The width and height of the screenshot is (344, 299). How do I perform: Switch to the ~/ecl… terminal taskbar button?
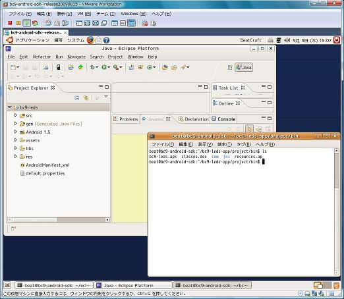pos(54,285)
